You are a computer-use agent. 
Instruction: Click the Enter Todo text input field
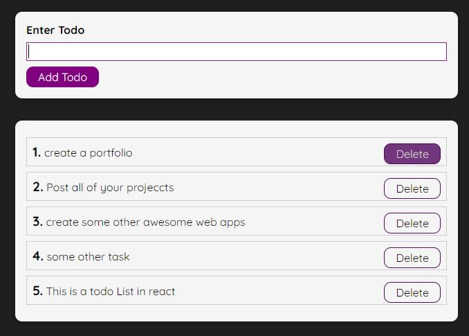pyautogui.click(x=236, y=52)
